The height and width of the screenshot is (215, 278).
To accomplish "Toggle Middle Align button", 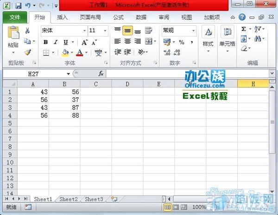I will [127, 30].
